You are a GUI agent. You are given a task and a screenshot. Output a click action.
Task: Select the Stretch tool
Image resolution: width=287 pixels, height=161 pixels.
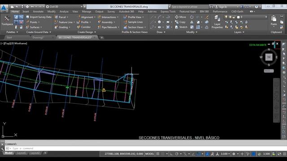coord(181,27)
